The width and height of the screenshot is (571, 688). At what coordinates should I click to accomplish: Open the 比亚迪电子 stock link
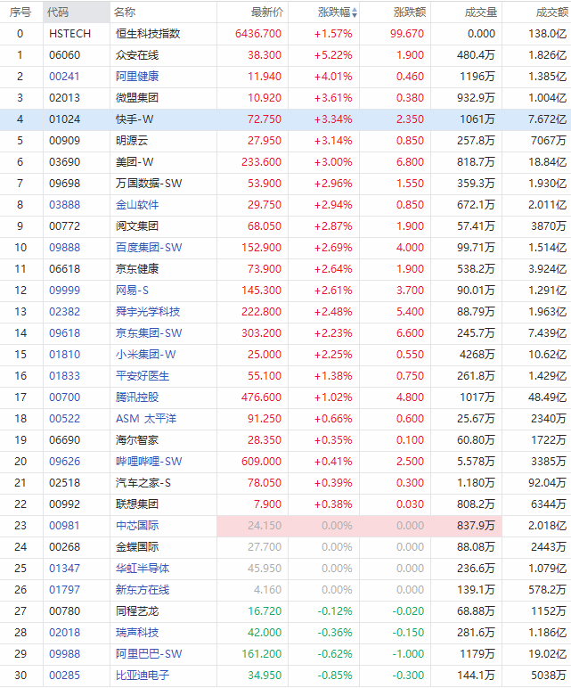click(143, 676)
